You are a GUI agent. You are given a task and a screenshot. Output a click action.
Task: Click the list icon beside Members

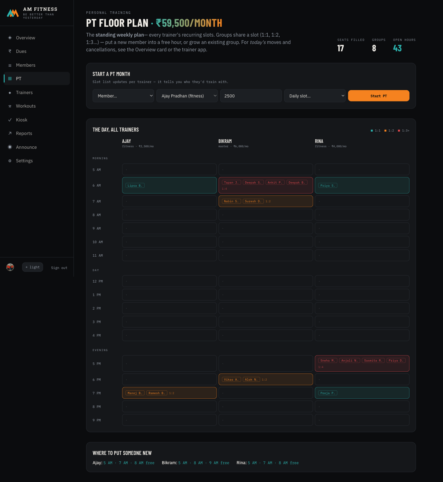(x=10, y=65)
